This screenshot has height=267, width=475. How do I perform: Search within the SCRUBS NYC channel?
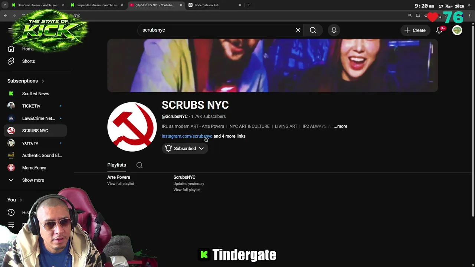(x=140, y=165)
